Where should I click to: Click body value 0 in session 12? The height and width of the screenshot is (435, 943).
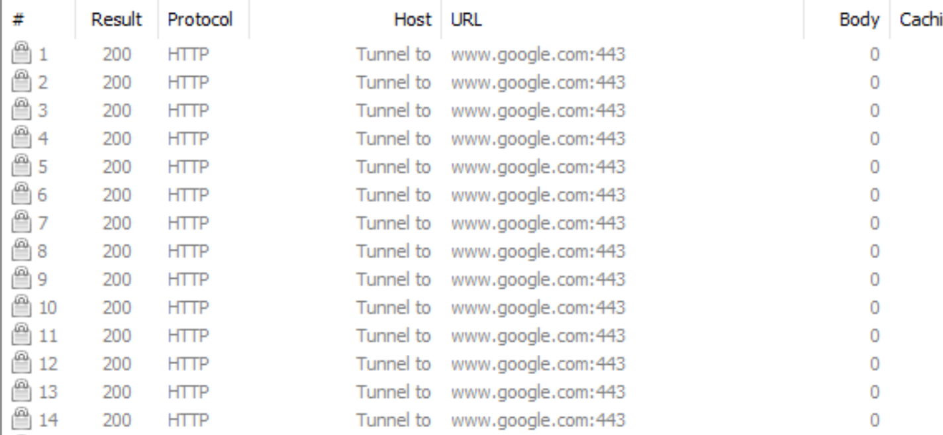click(x=874, y=363)
